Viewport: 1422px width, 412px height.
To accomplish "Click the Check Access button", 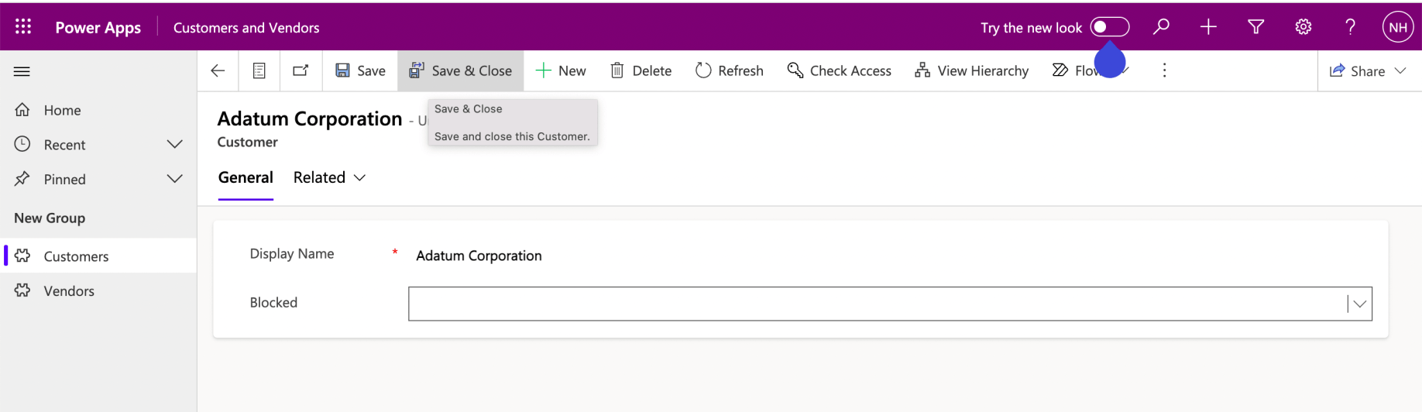I will [x=840, y=70].
